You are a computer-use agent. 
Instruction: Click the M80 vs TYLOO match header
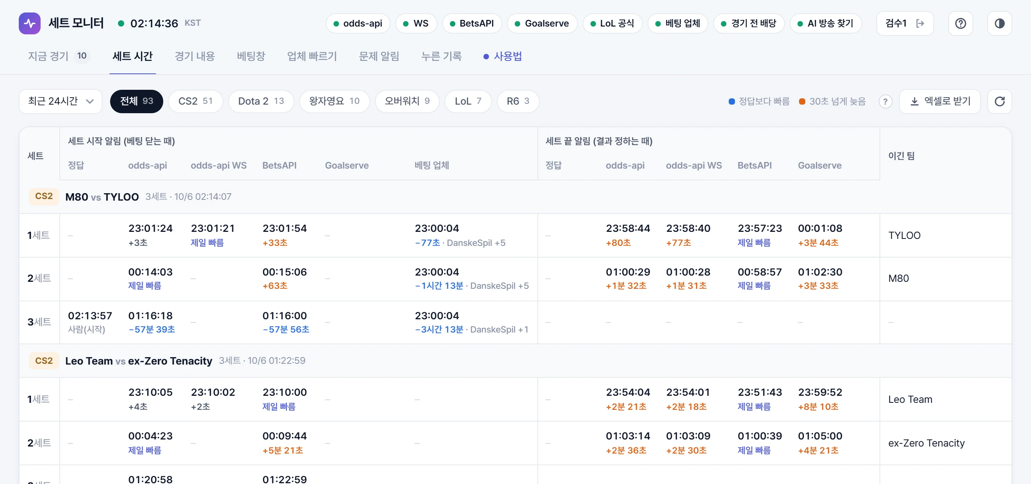click(x=515, y=196)
